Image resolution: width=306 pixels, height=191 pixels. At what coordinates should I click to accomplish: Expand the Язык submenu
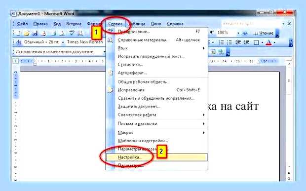tap(204, 48)
